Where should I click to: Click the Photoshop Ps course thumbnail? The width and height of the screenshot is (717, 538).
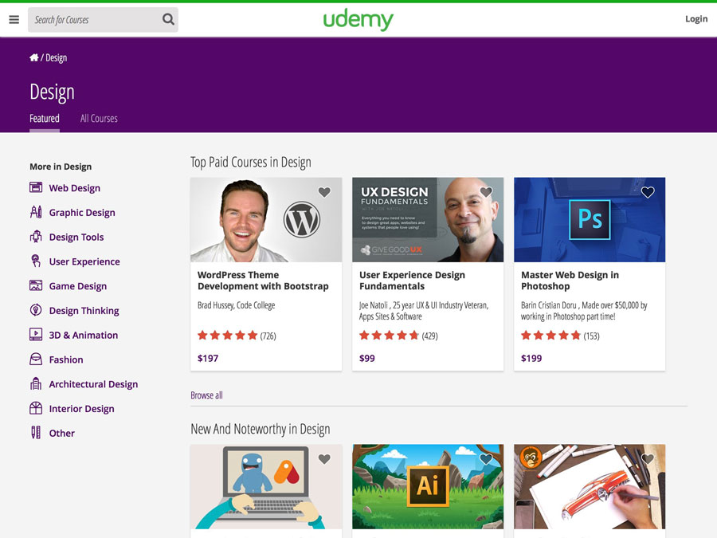(590, 220)
